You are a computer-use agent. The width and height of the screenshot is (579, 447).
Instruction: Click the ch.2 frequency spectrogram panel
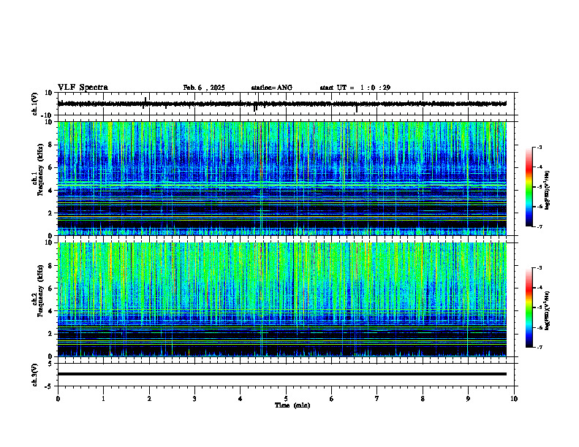click(x=282, y=299)
